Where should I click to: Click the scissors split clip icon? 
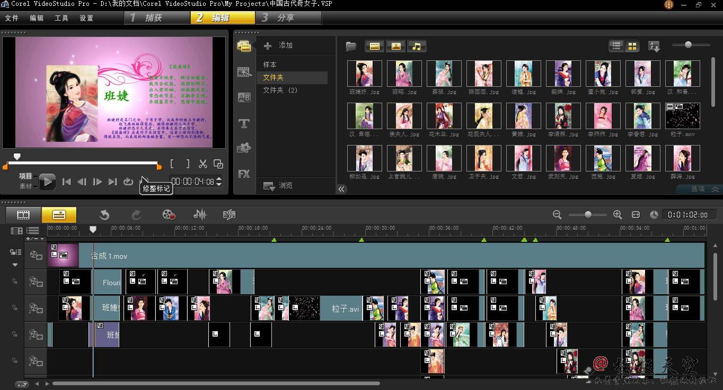click(x=202, y=164)
